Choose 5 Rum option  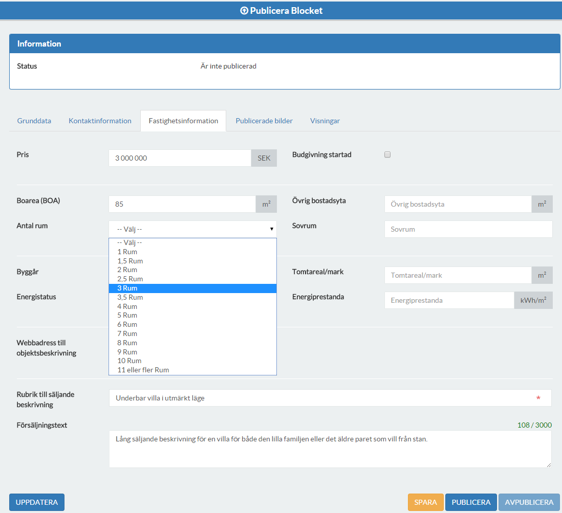coord(193,315)
